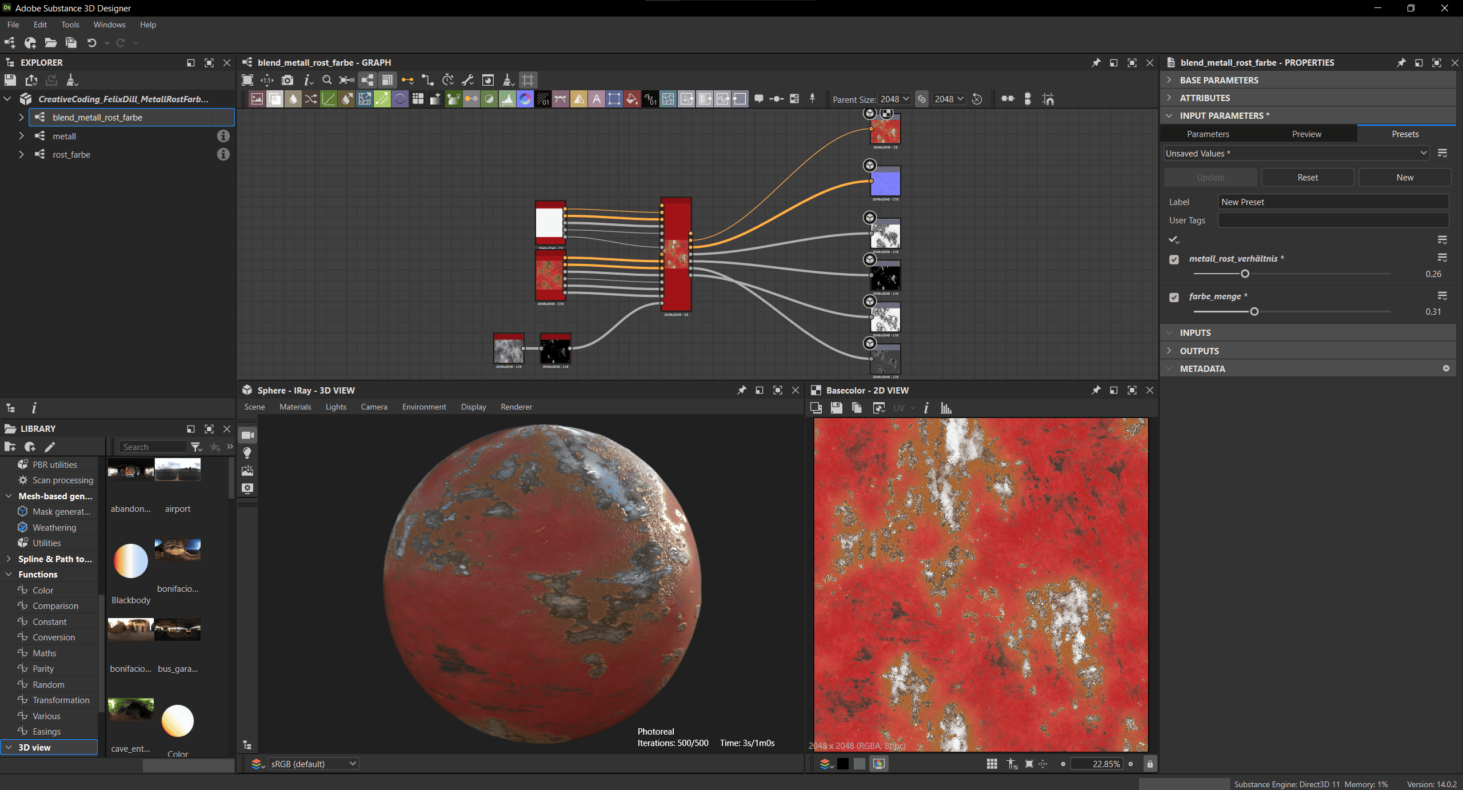Click the Bitmap node icon in graph toolbar
The height and width of the screenshot is (790, 1463).
tap(257, 99)
